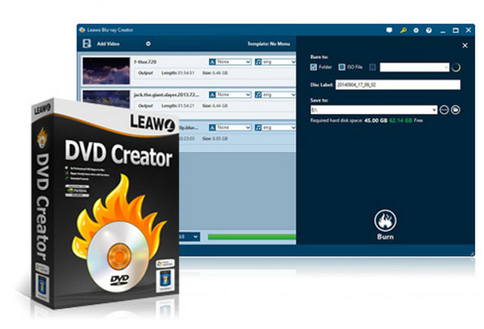Click the yellow key registration icon
Image resolution: width=484 pixels, height=329 pixels.
coord(403,30)
